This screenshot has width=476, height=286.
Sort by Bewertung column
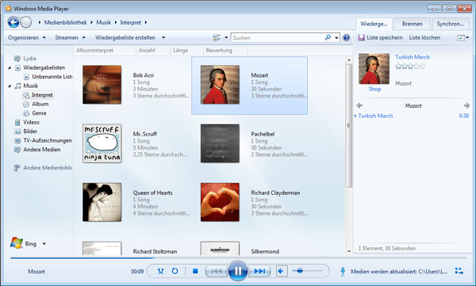219,51
